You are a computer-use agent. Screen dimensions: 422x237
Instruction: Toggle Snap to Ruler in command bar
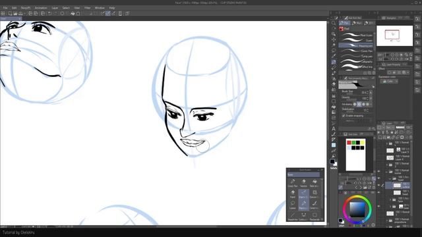(103, 13)
